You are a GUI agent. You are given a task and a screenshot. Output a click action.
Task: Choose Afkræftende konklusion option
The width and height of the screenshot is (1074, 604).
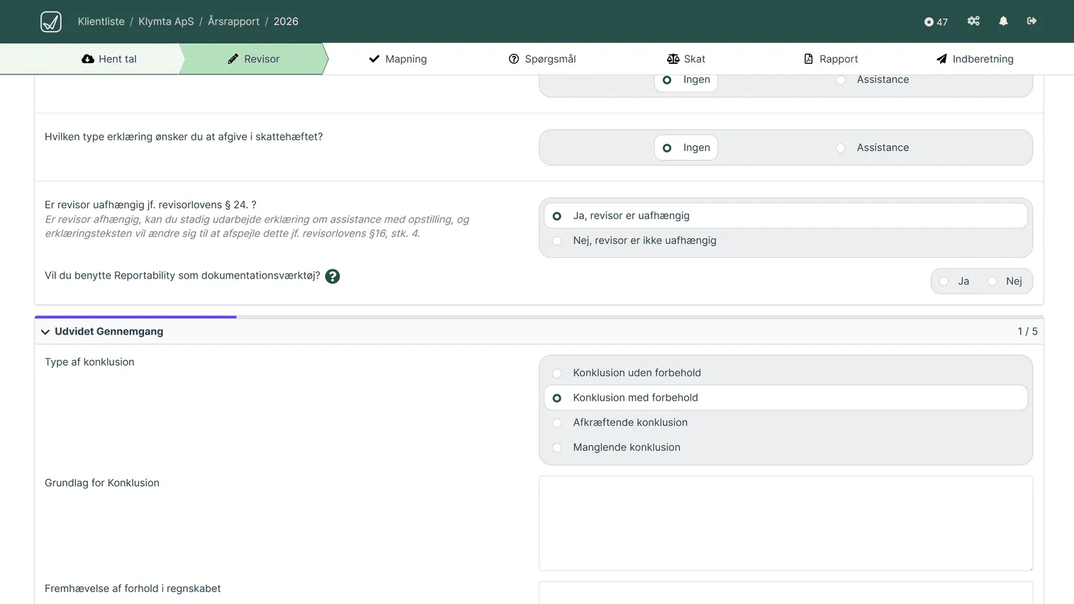click(x=785, y=423)
